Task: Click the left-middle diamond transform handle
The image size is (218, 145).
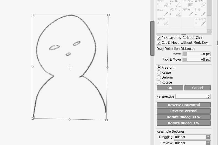Action: 33,67
